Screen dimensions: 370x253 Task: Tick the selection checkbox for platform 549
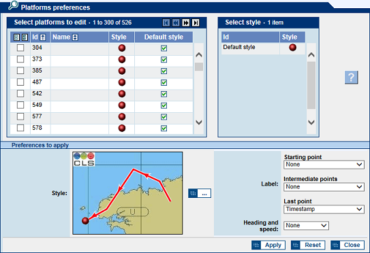tap(20, 105)
